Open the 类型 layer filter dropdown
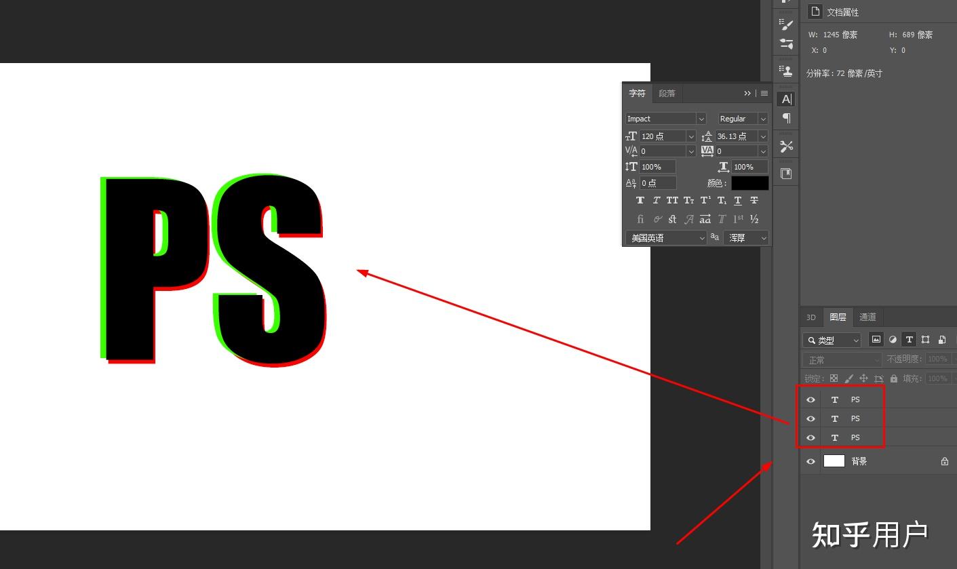Viewport: 957px width, 569px height. [x=832, y=340]
